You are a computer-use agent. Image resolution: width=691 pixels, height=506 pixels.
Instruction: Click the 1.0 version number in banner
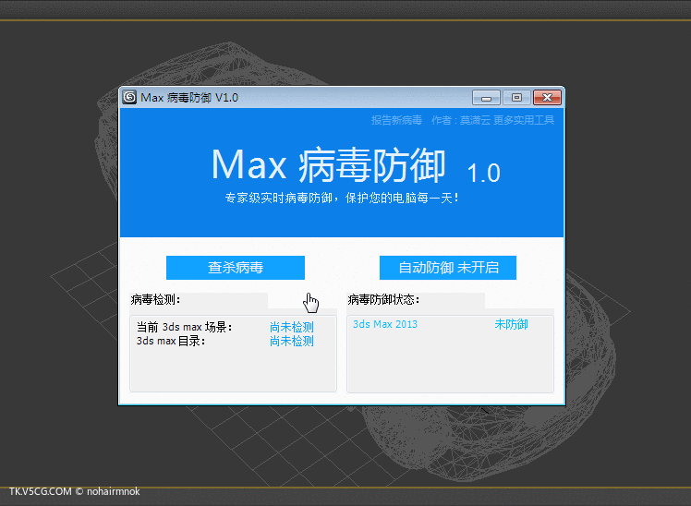[483, 173]
